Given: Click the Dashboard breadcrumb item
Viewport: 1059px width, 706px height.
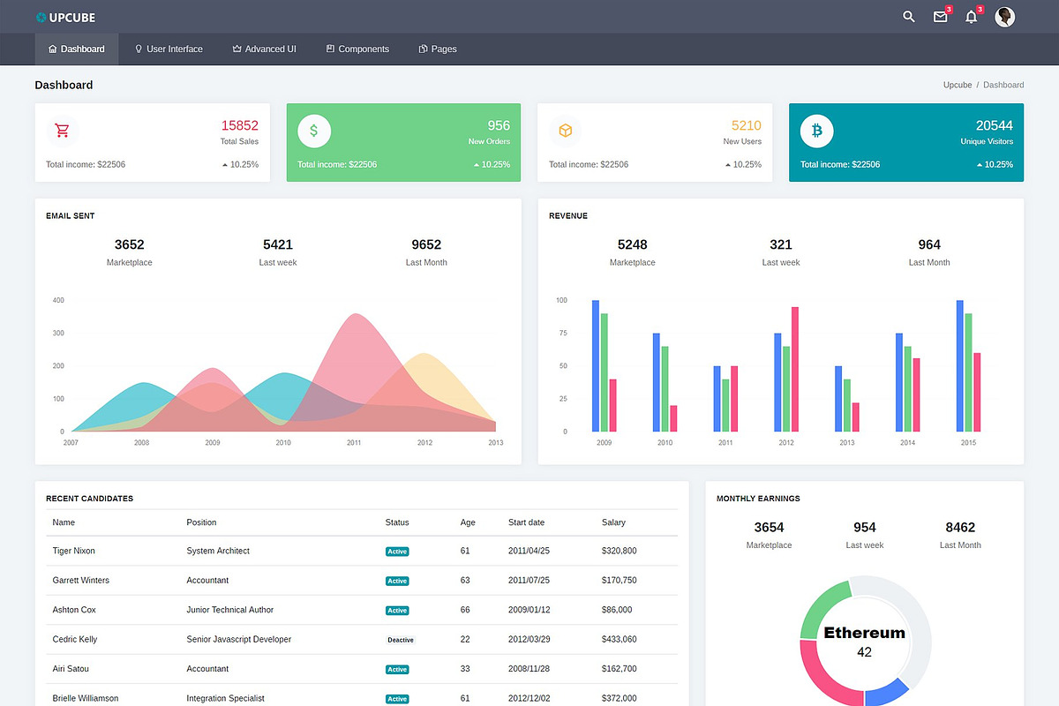Looking at the screenshot, I should pyautogui.click(x=1003, y=85).
